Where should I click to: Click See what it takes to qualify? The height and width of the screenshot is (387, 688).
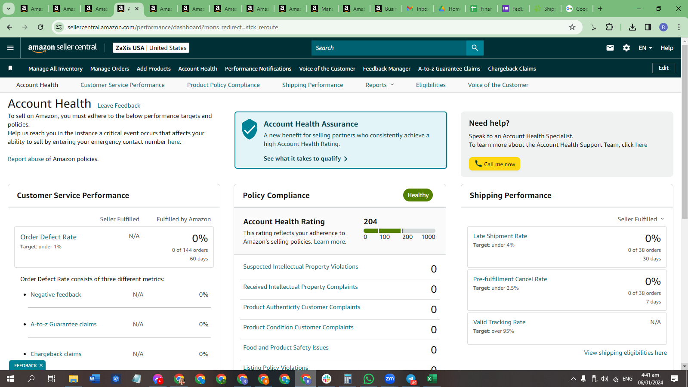(x=305, y=158)
